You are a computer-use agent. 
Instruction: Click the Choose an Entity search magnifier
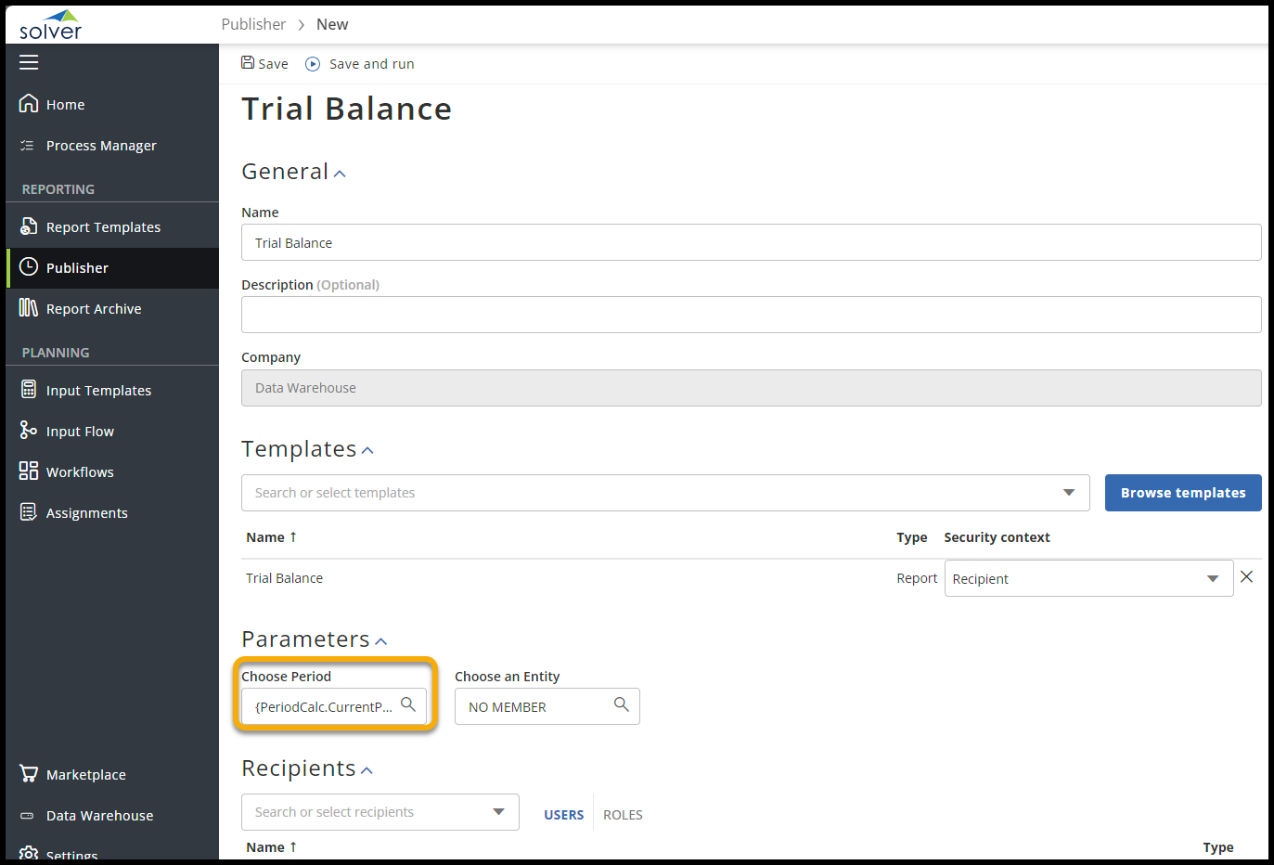(622, 704)
